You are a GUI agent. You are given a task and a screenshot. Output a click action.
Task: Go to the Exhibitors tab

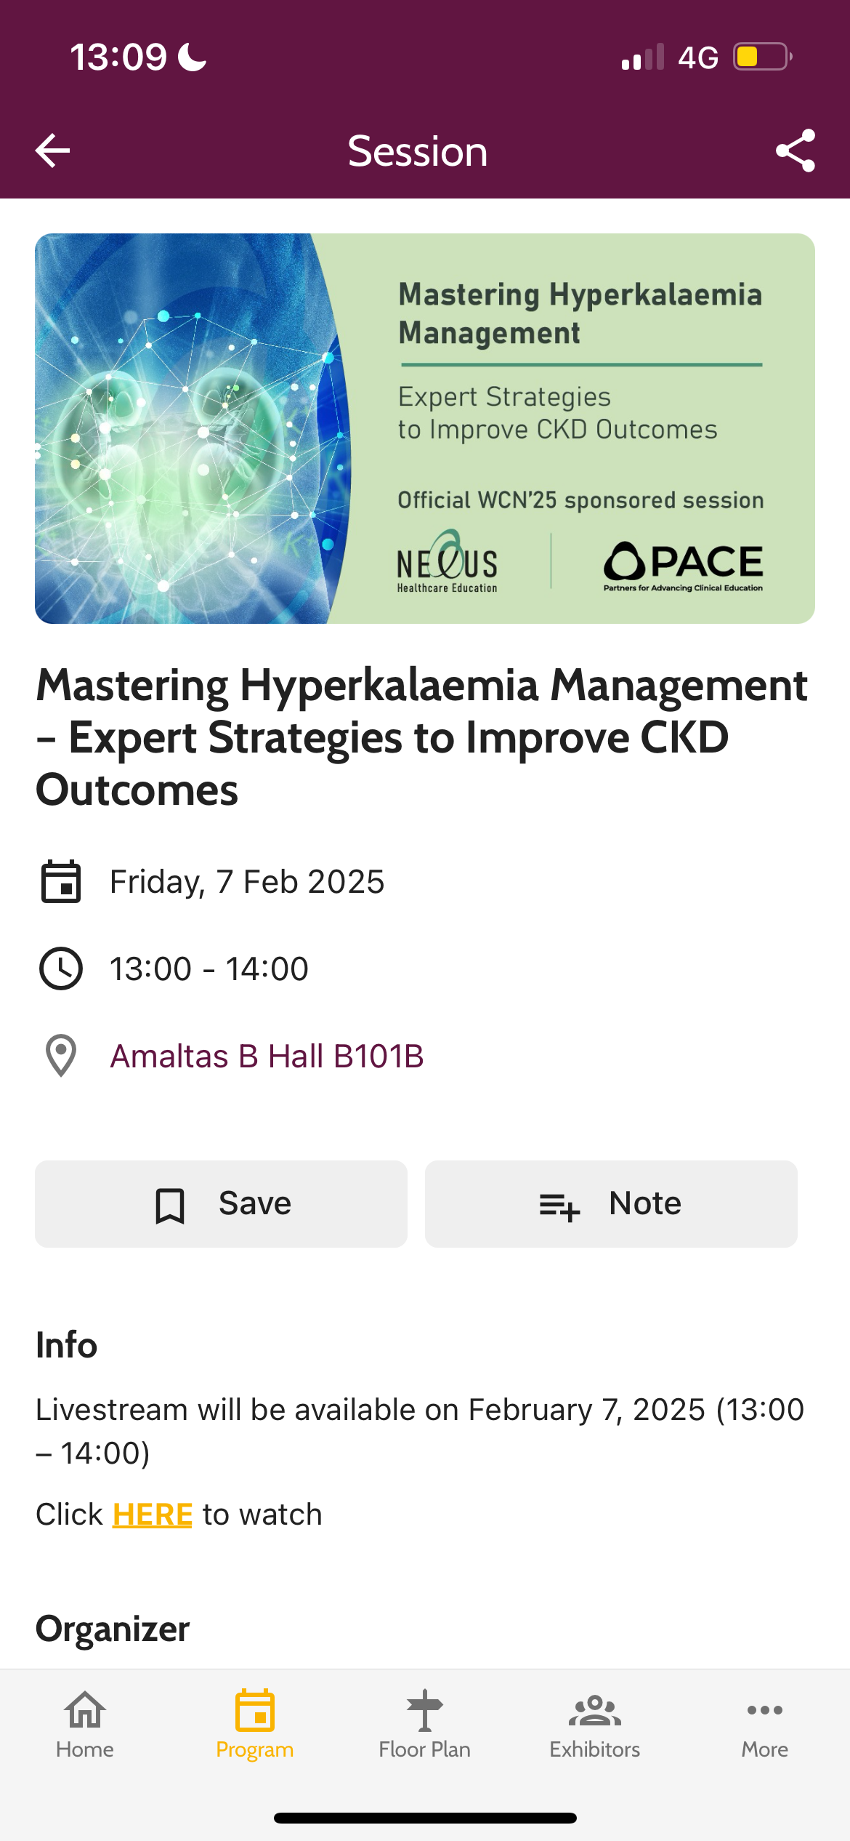(x=595, y=1725)
